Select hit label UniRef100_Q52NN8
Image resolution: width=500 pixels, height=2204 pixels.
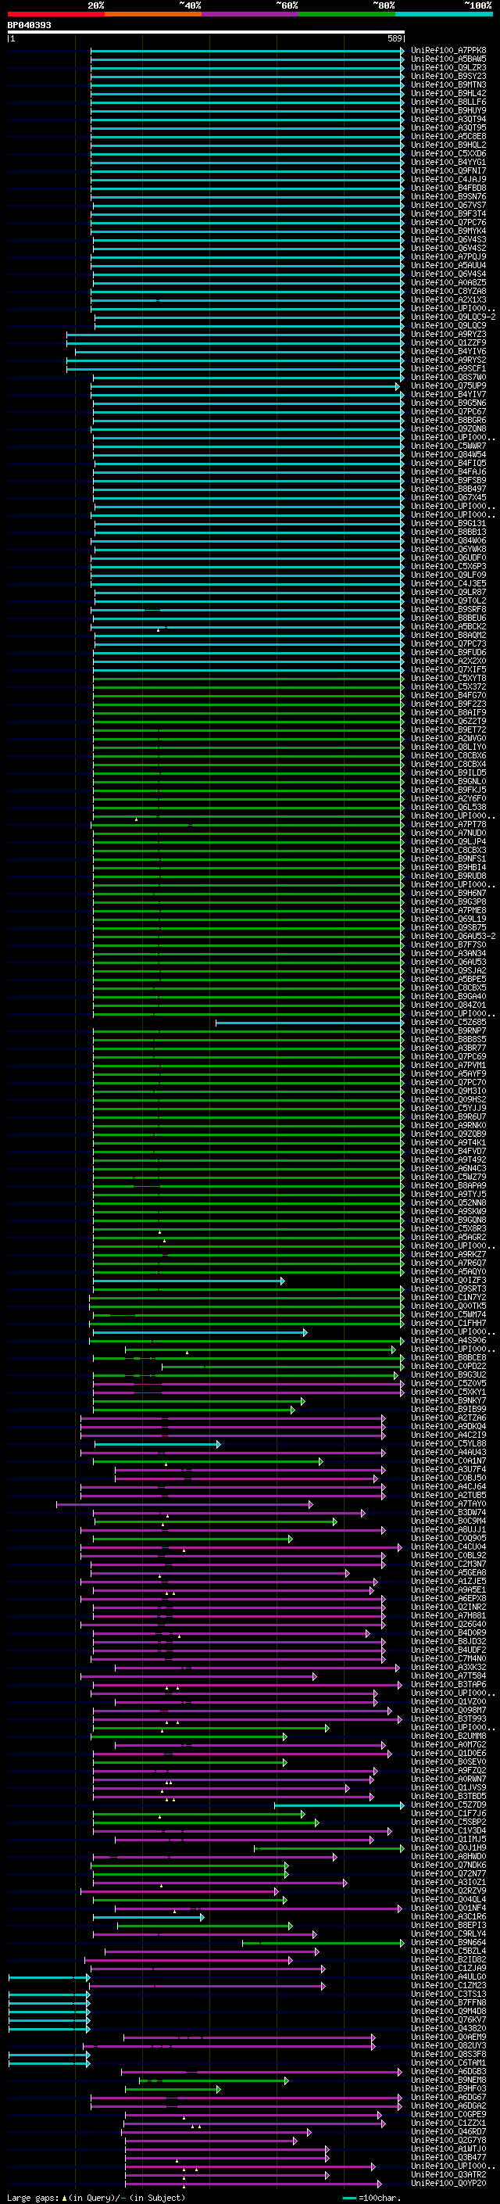[x=448, y=1203]
